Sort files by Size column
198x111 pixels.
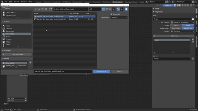coord(88,13)
